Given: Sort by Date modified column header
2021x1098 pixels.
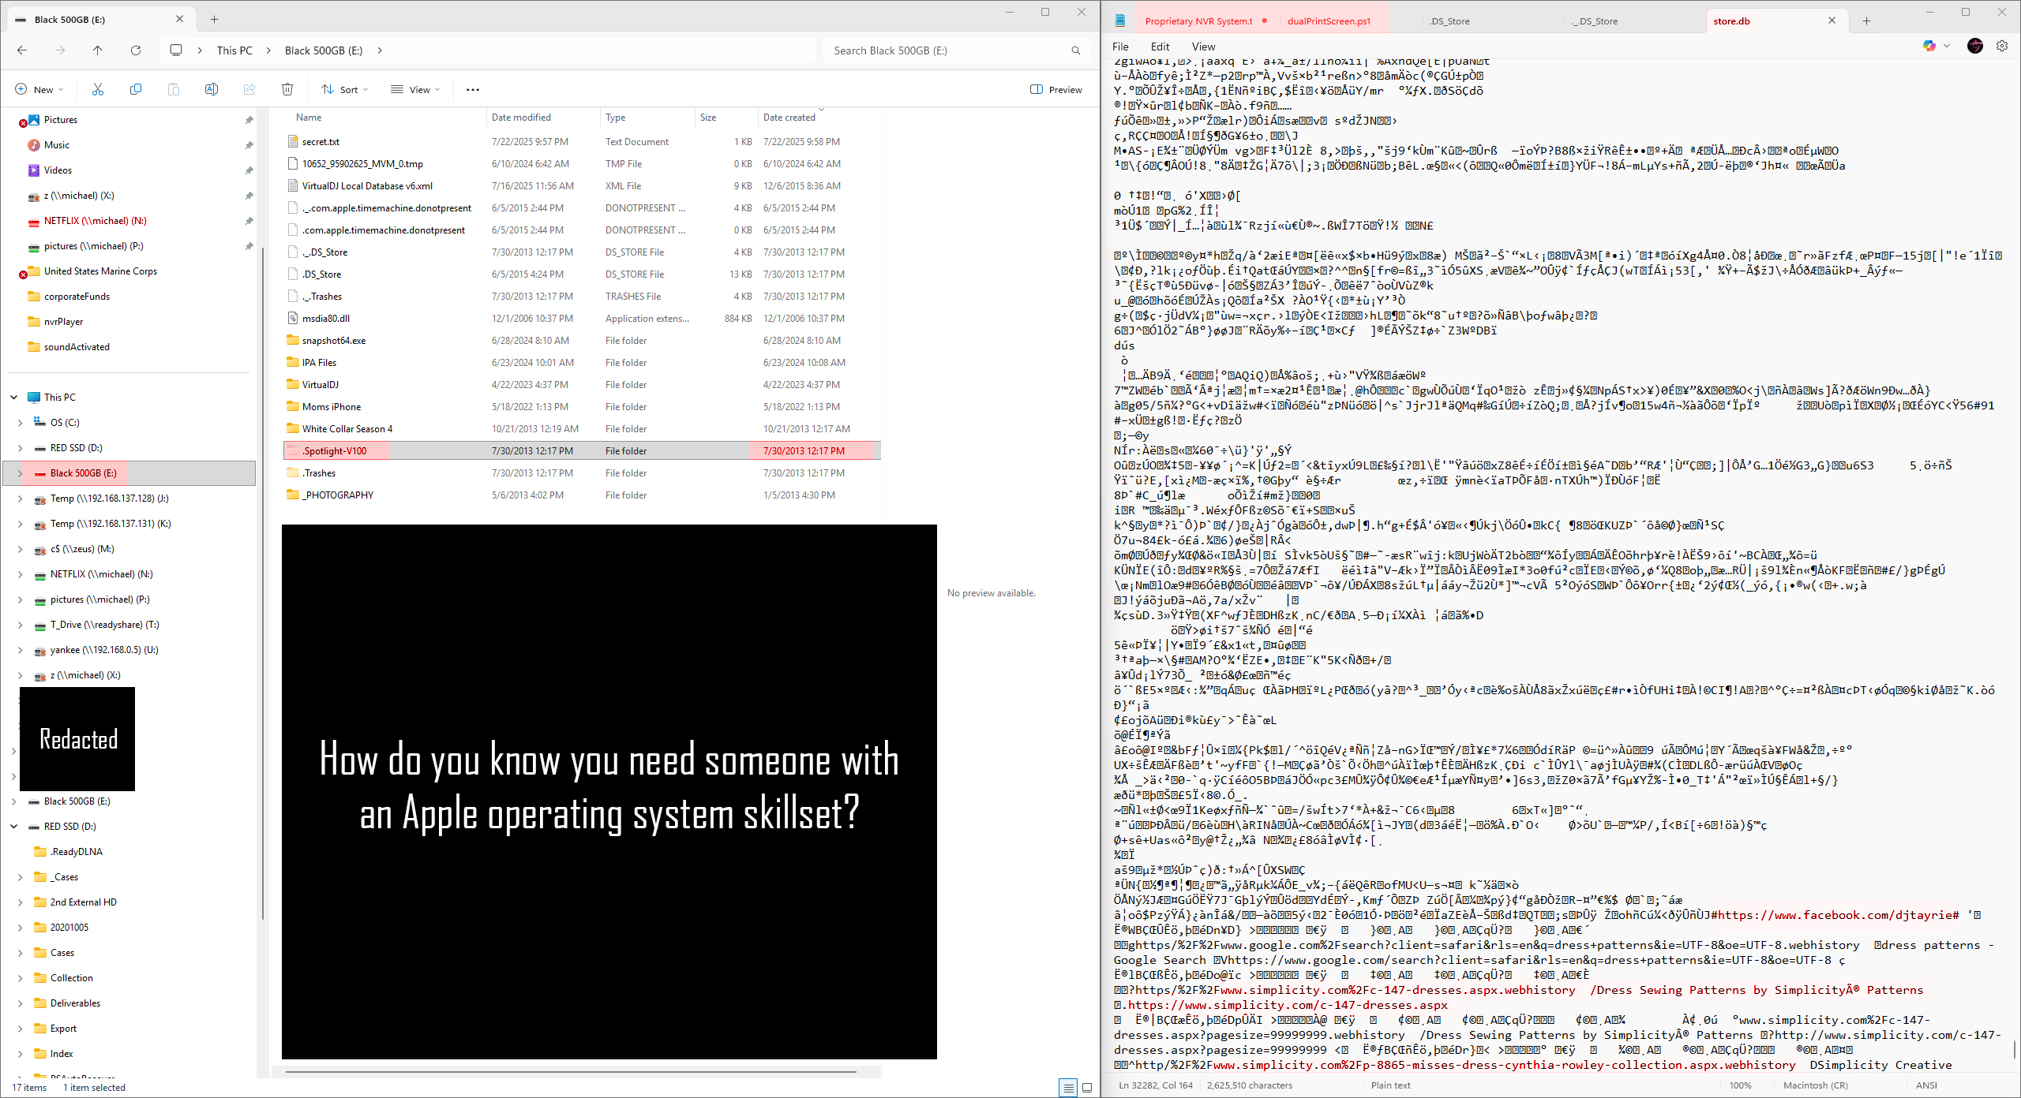Looking at the screenshot, I should click(521, 118).
